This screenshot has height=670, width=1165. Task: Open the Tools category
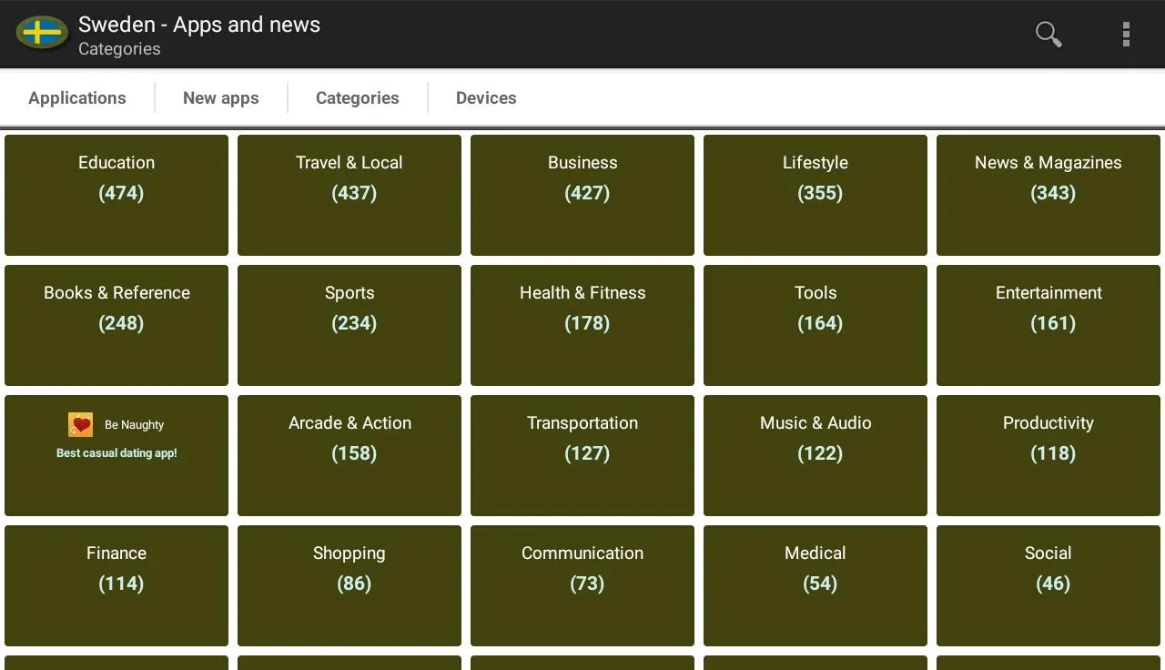815,325
